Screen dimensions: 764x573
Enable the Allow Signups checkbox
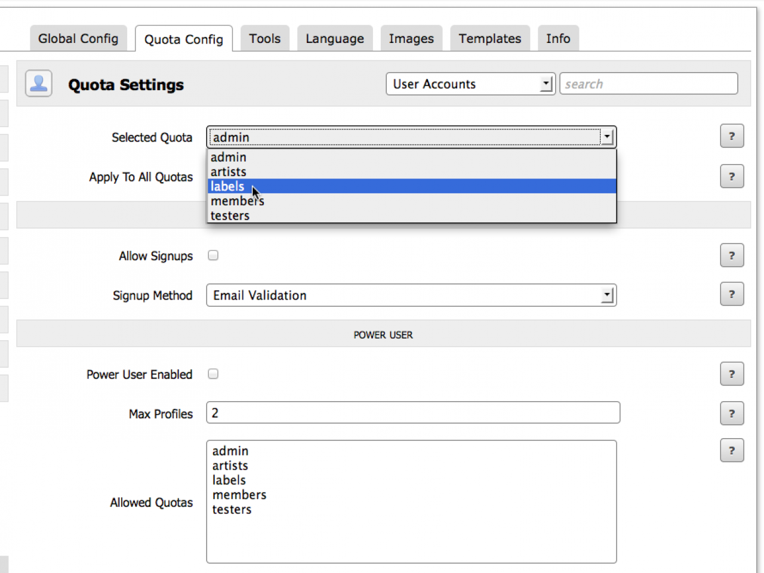point(213,255)
